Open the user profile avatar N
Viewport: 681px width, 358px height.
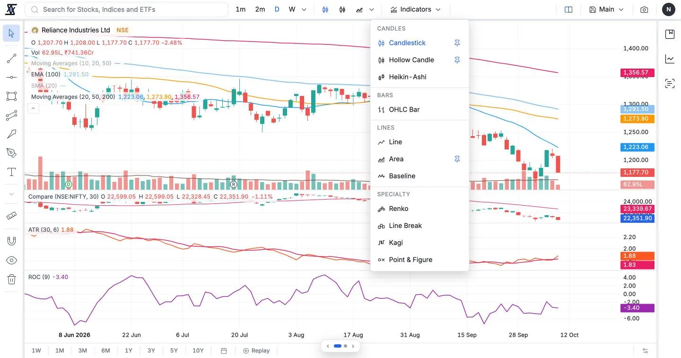(x=669, y=9)
